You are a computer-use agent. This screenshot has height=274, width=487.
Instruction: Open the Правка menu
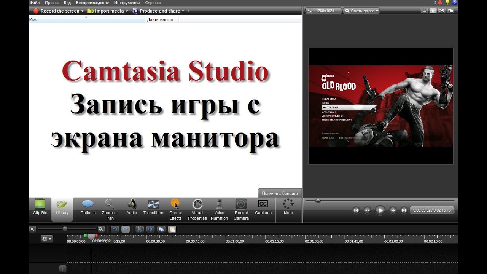(x=52, y=3)
